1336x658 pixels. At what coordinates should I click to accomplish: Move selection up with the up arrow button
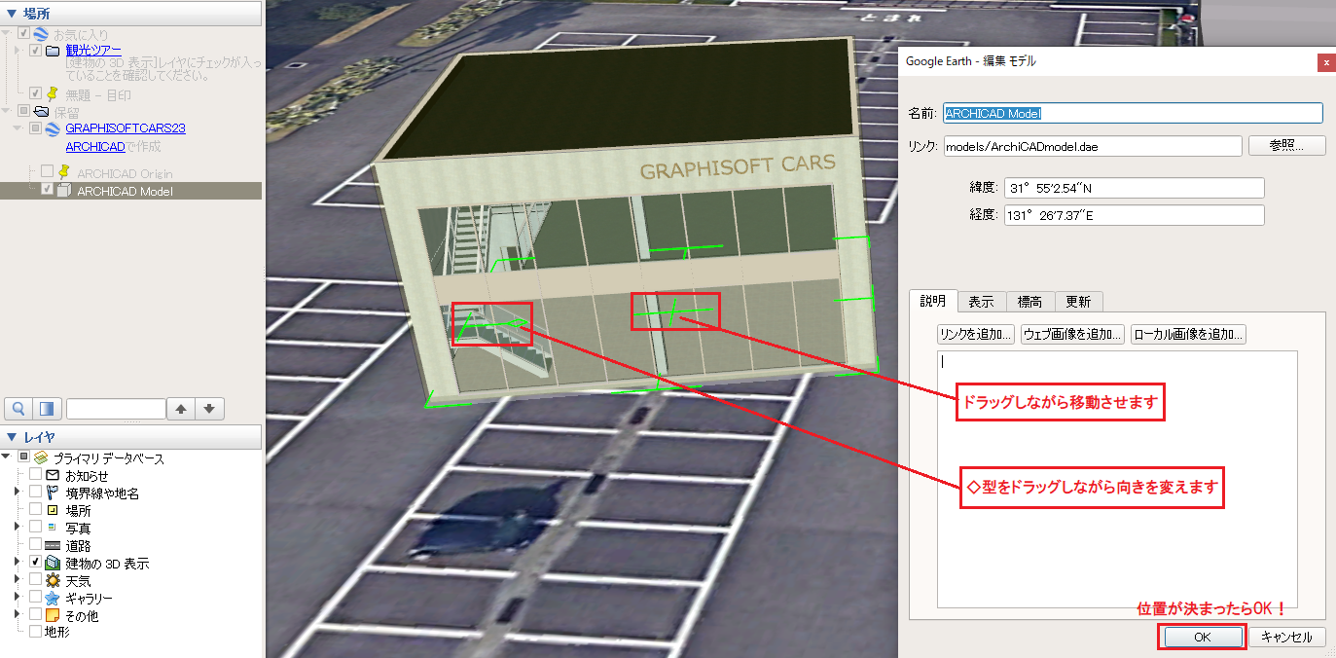[181, 409]
